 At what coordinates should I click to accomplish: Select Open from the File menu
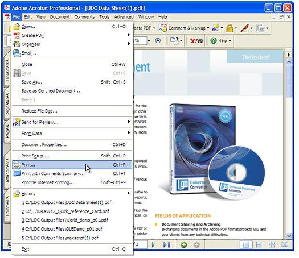click(72, 27)
